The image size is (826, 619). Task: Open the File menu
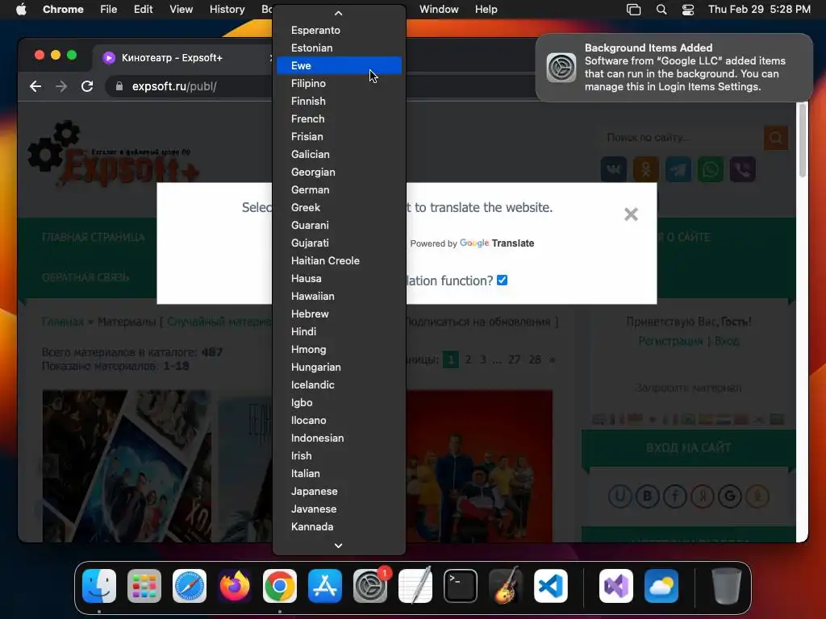tap(109, 10)
